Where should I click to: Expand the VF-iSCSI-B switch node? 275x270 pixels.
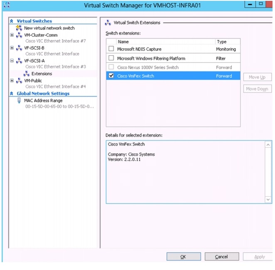point(12,48)
